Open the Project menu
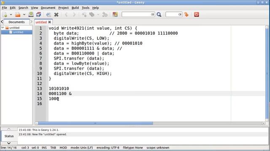Screen dimensions: 270x151 pyautogui.click(x=63, y=8)
